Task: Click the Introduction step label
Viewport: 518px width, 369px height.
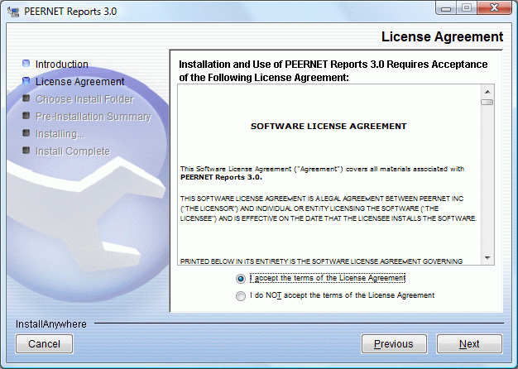Action: 62,64
